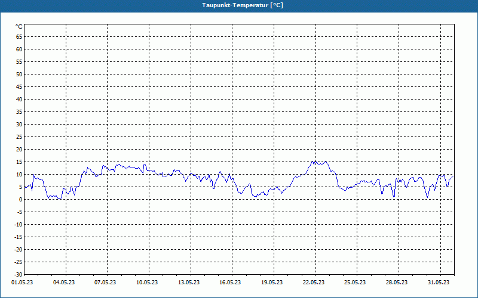Select the 50 value on the temperature axis

[19, 74]
